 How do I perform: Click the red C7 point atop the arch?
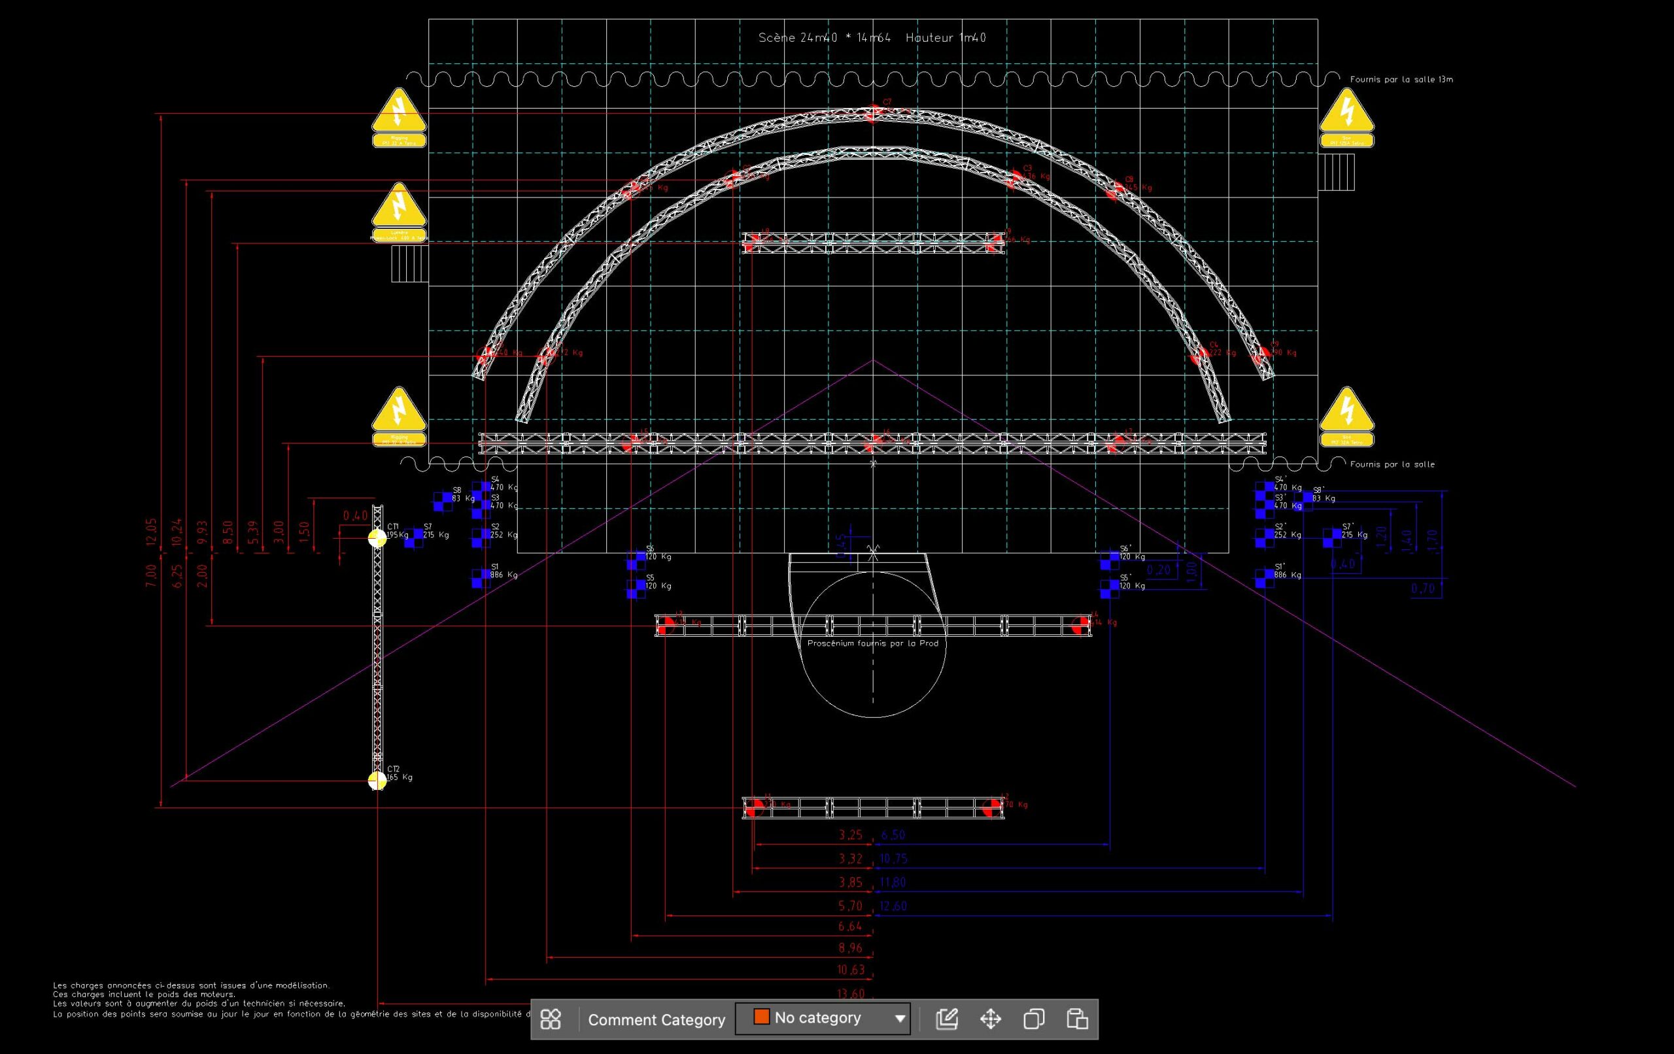(873, 112)
